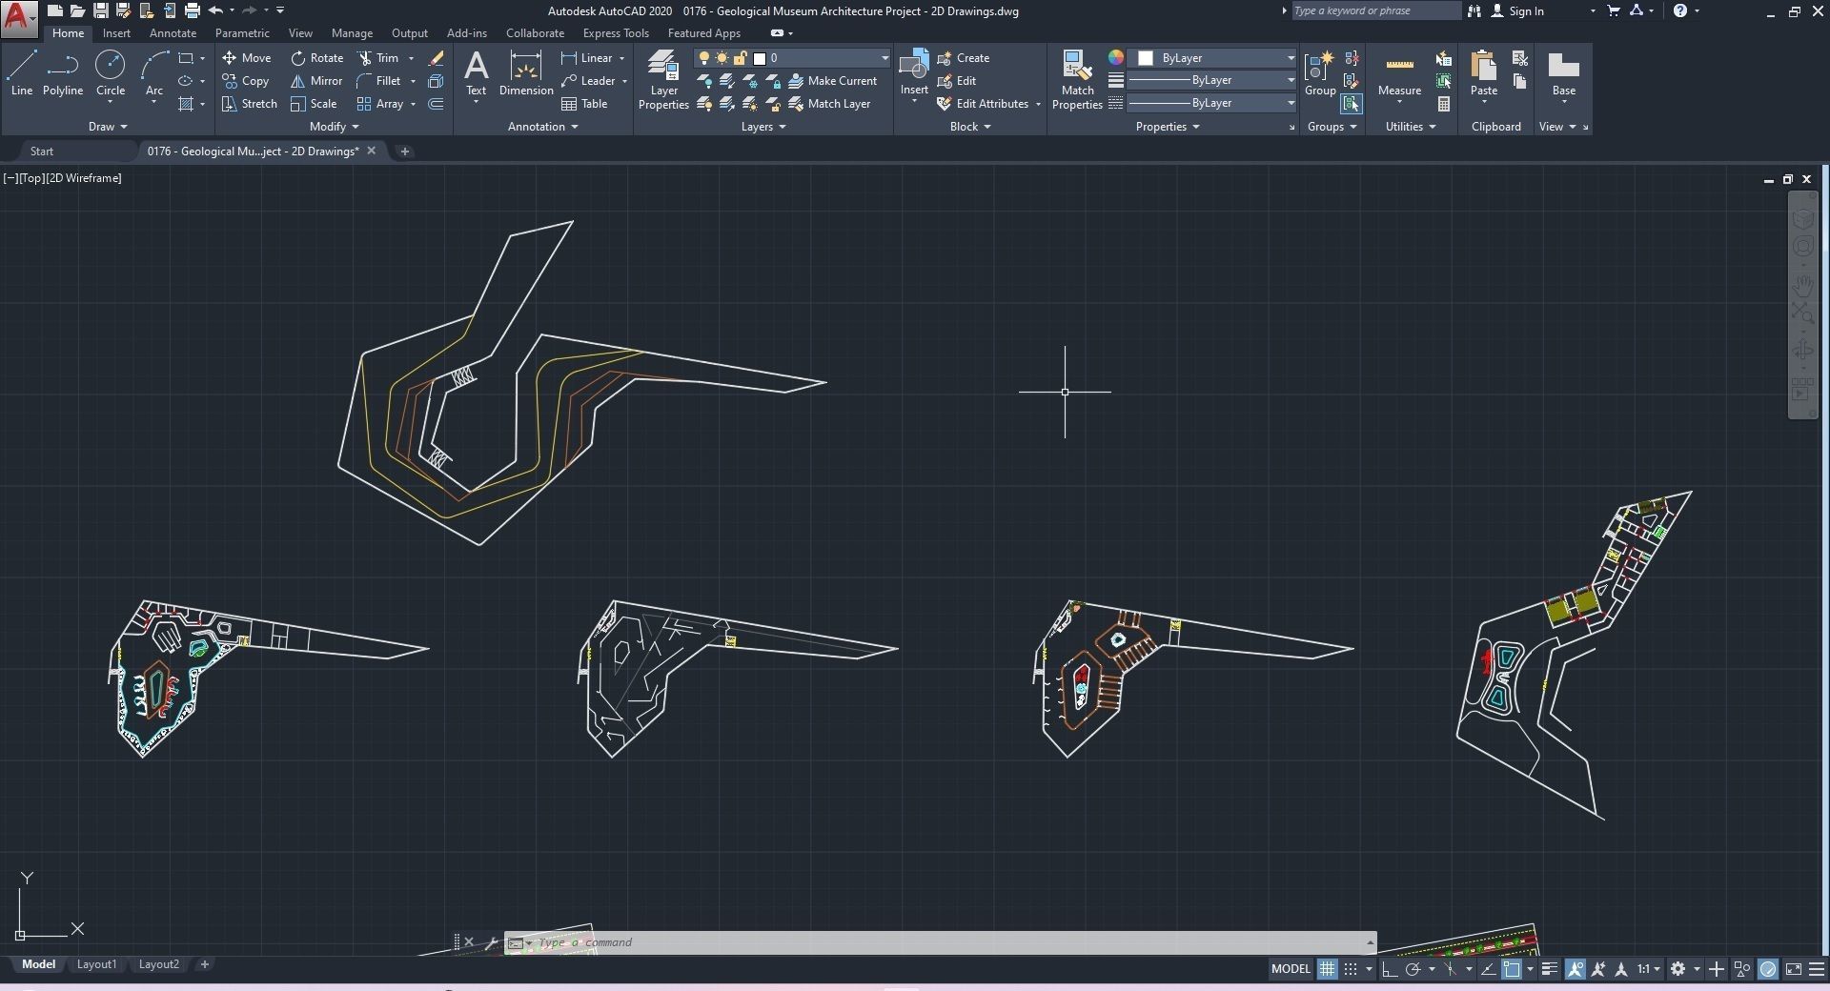Expand the Annotation panel

click(x=543, y=127)
